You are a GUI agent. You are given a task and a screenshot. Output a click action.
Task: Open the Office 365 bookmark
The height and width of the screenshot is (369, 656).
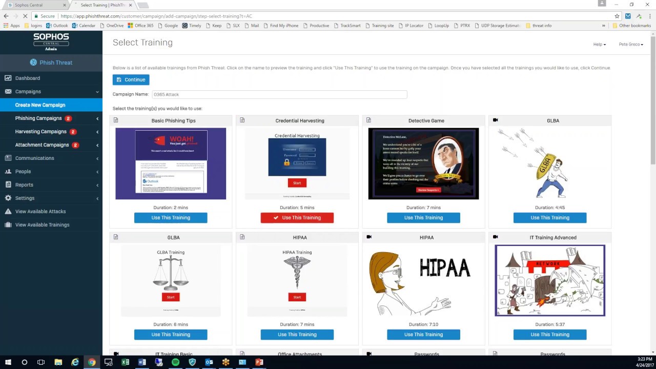140,26
